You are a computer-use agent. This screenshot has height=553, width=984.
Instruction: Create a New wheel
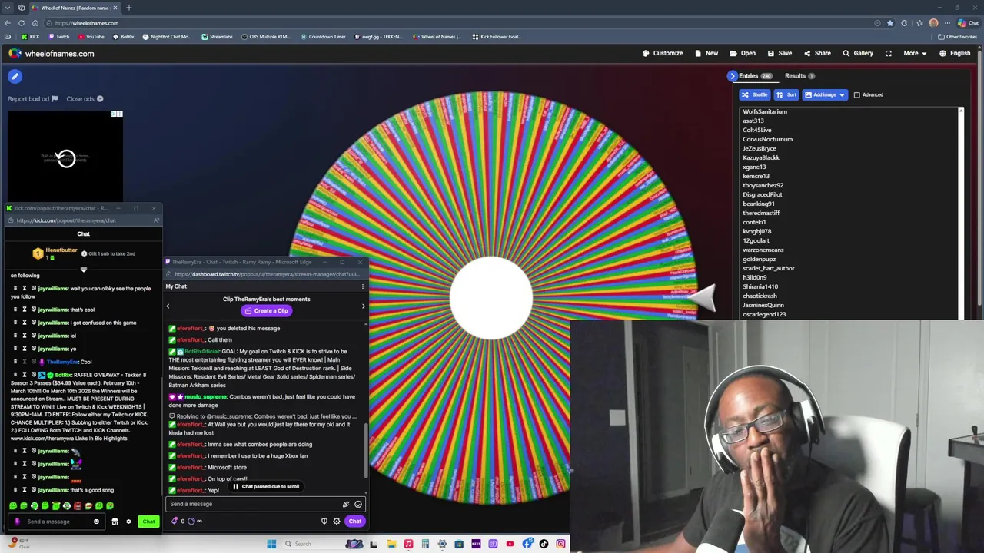click(x=706, y=54)
